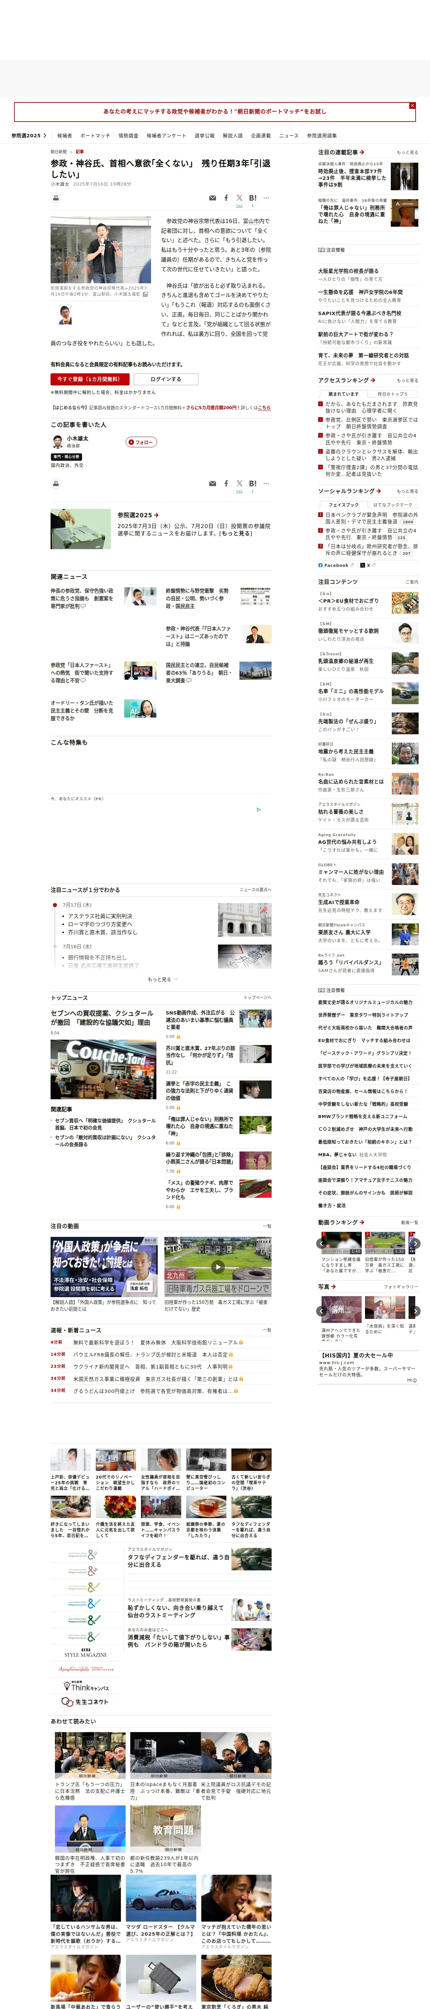Screen dimensions: 430x2009
Task: Click the 先生コネクト logo
Action: click(x=86, y=1702)
